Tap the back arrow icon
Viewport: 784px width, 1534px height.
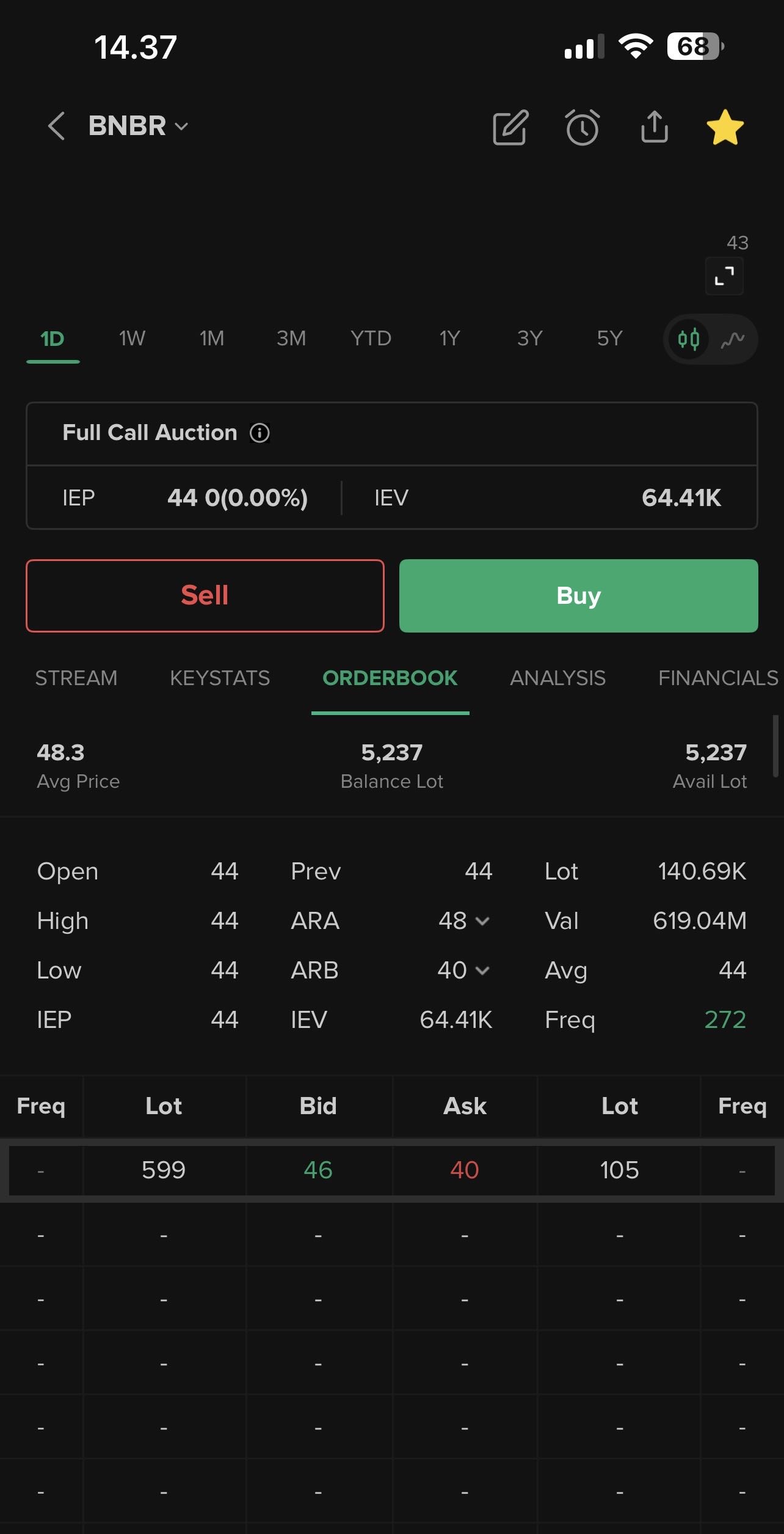coord(56,127)
